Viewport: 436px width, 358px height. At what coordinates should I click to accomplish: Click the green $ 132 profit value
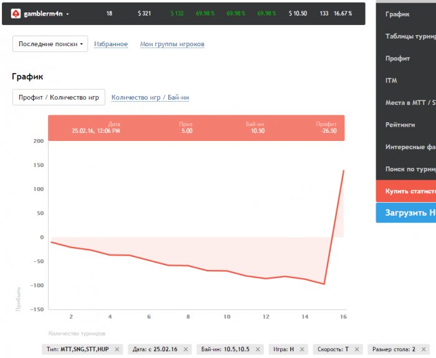click(177, 13)
